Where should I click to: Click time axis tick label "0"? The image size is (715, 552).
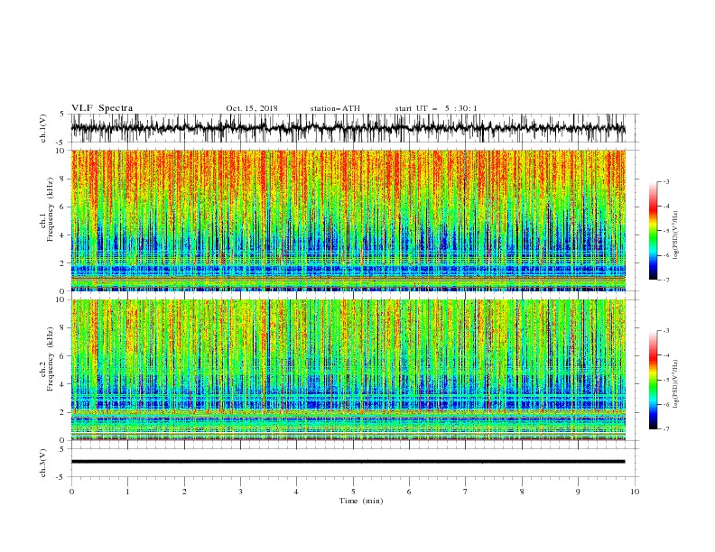tap(71, 492)
